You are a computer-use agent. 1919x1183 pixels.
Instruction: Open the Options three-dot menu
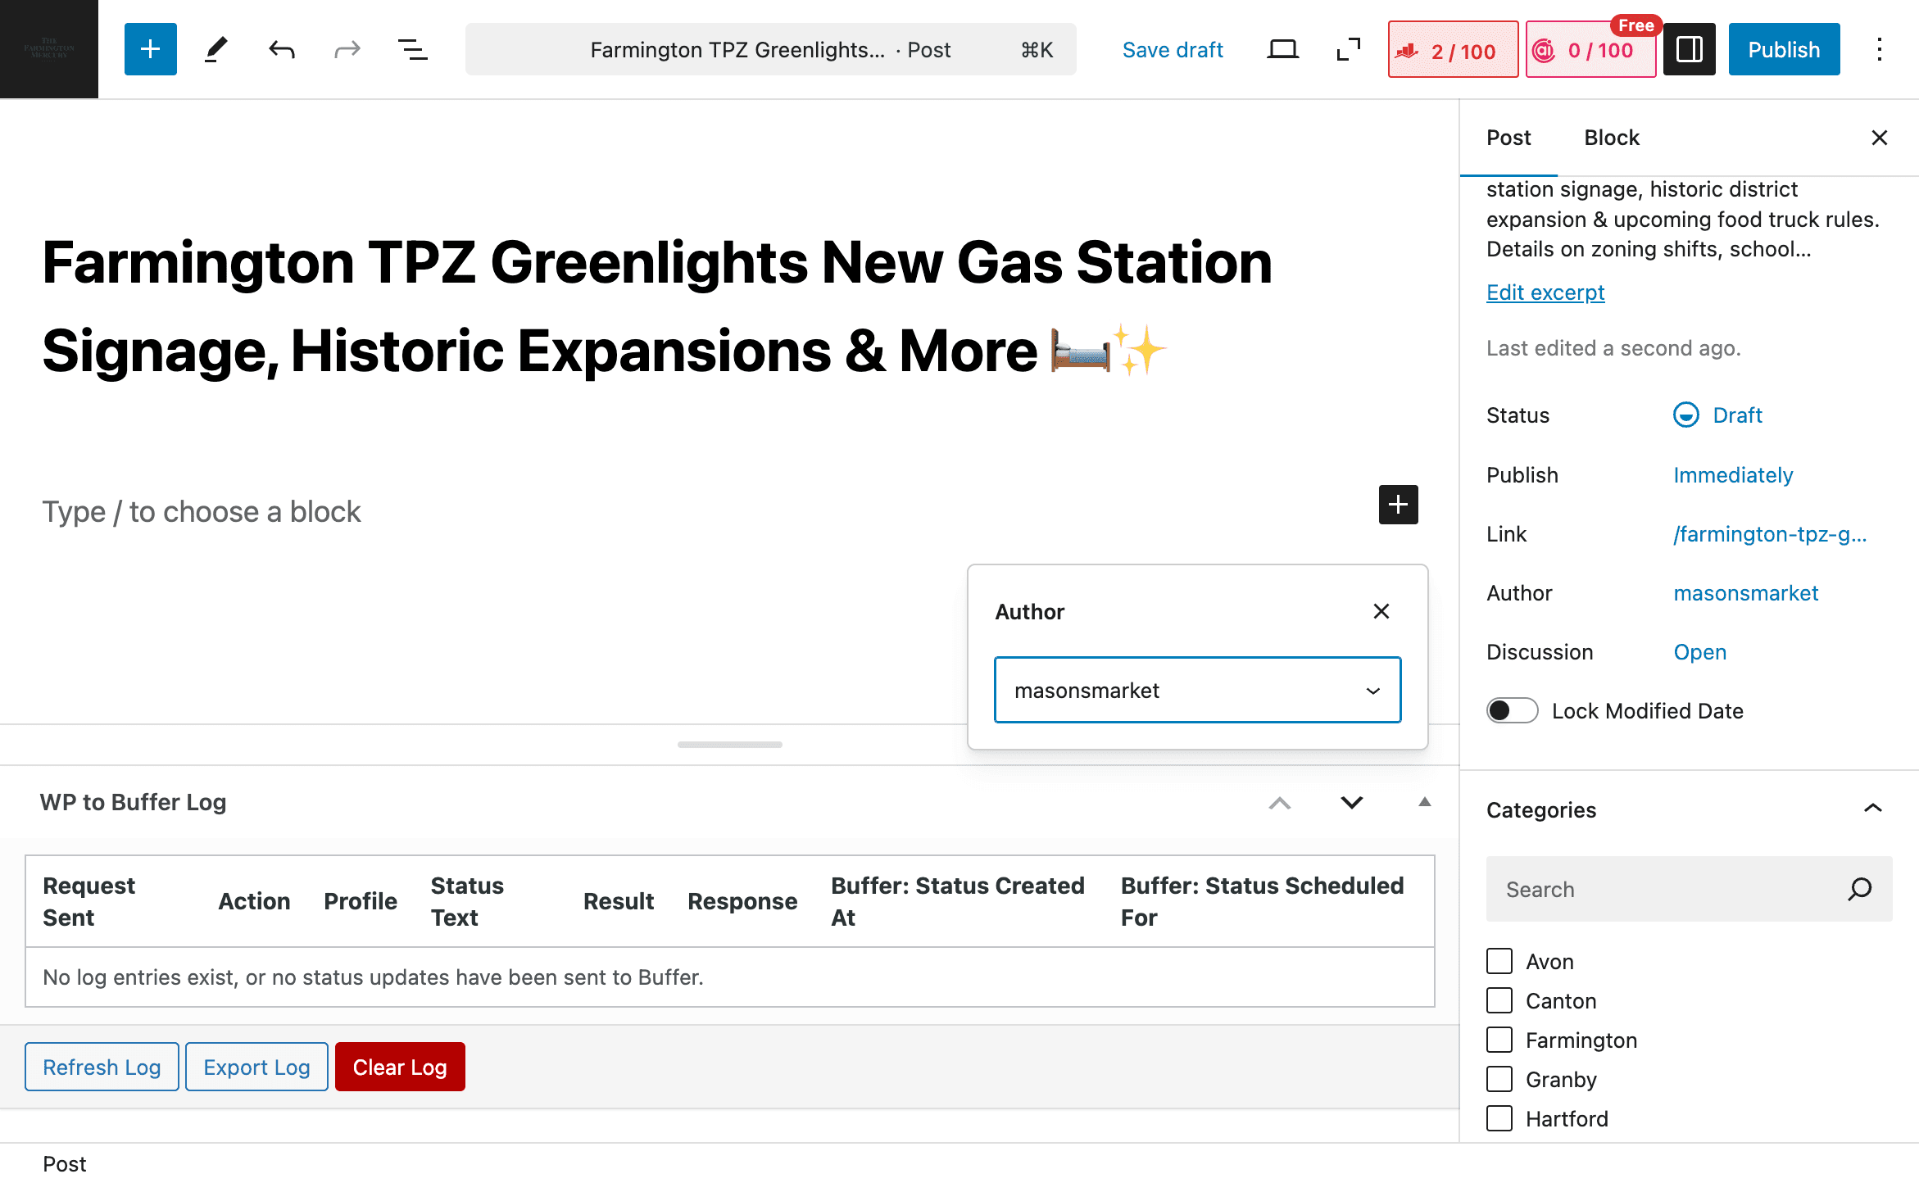(x=1880, y=49)
